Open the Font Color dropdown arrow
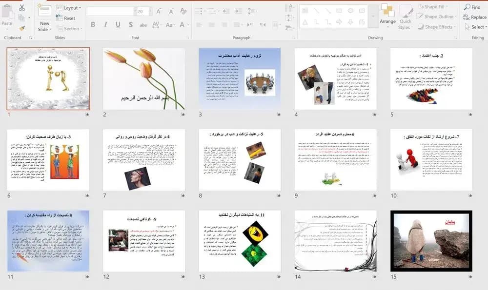488x290 pixels. pos(188,25)
